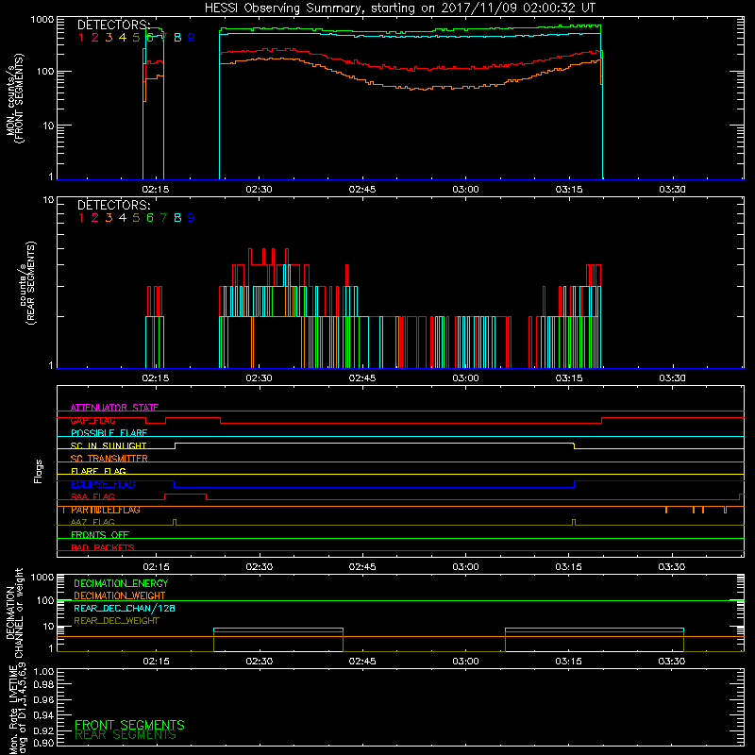This screenshot has height=755, width=755.
Task: Click the REAR_DEC_WEIGHT legend label
Action: click(116, 621)
